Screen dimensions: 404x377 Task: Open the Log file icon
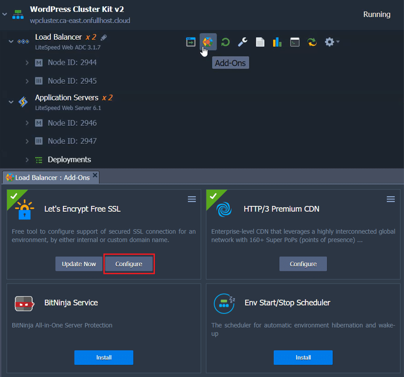click(x=260, y=42)
